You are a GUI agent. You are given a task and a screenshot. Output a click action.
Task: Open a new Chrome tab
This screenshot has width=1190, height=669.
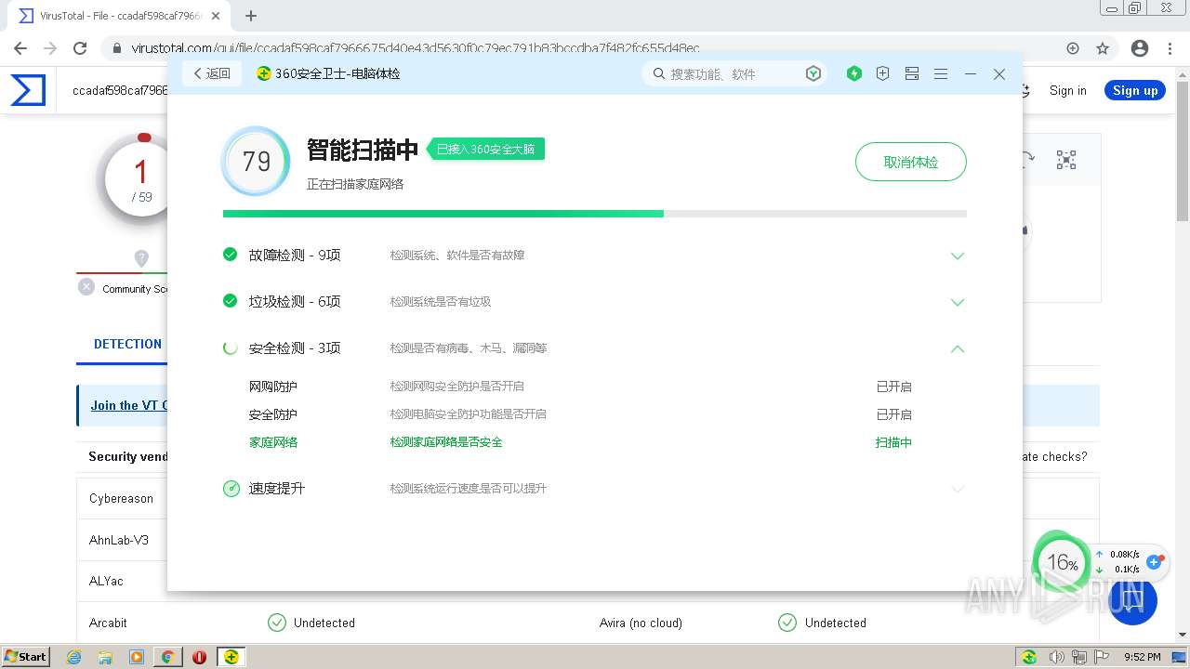click(x=250, y=16)
